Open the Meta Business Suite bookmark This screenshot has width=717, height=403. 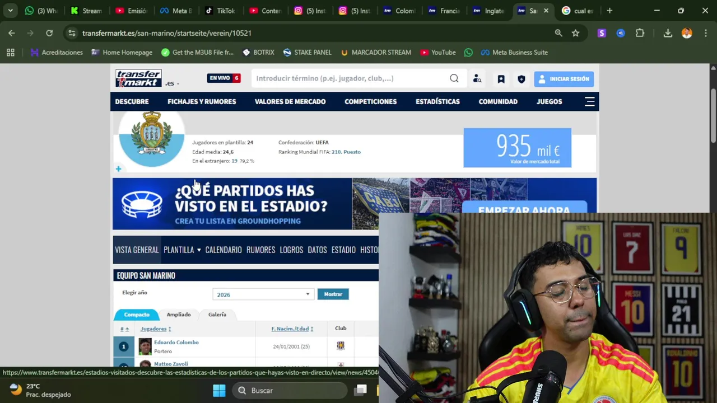click(514, 52)
